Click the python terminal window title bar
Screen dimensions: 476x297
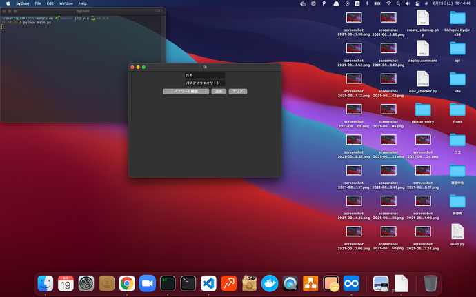pyautogui.click(x=83, y=11)
